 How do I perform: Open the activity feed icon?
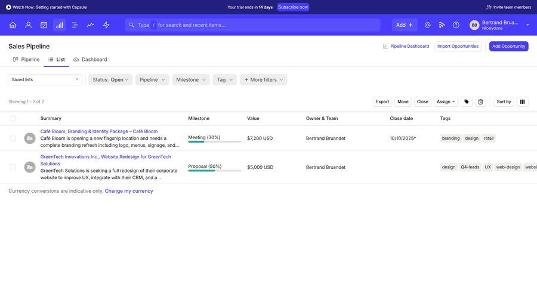tap(442, 25)
